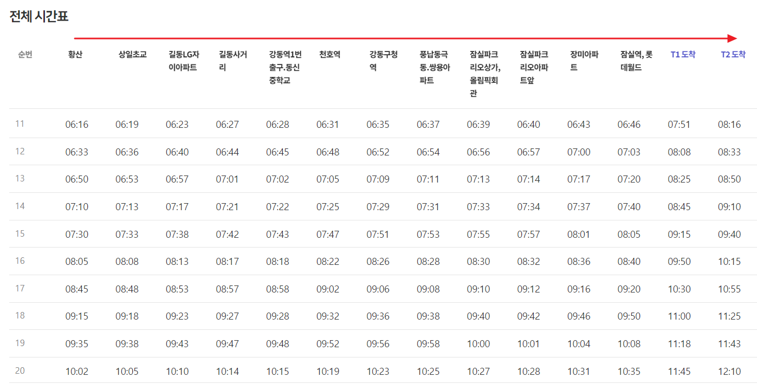Select 10:01 잠실파크리오아파트앞 time in row 19

(528, 344)
